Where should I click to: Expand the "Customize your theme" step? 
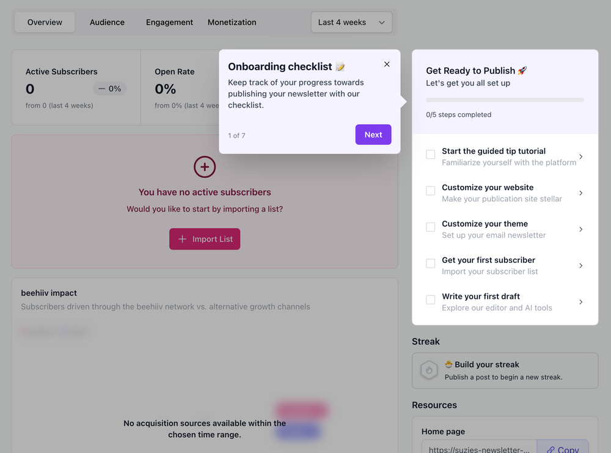click(x=581, y=229)
